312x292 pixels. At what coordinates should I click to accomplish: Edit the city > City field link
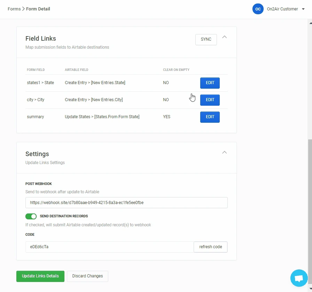[210, 100]
